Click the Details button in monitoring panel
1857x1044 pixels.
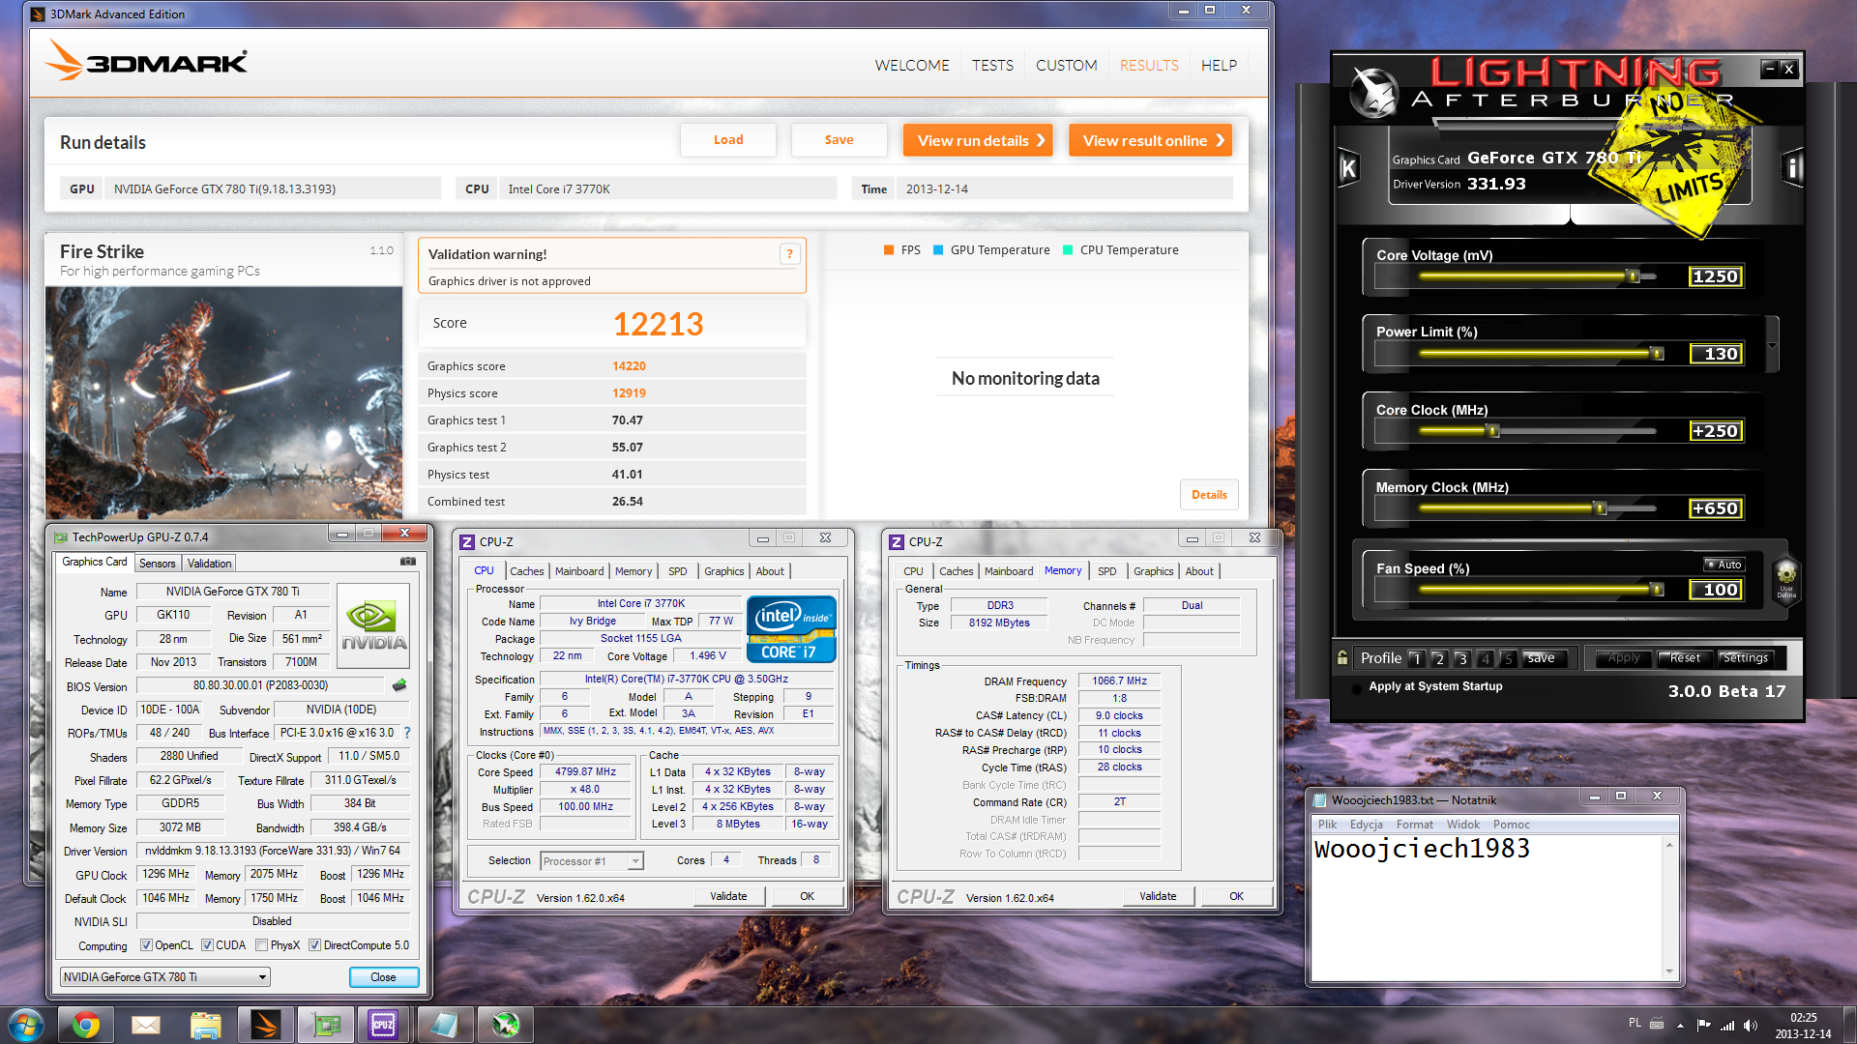point(1208,494)
